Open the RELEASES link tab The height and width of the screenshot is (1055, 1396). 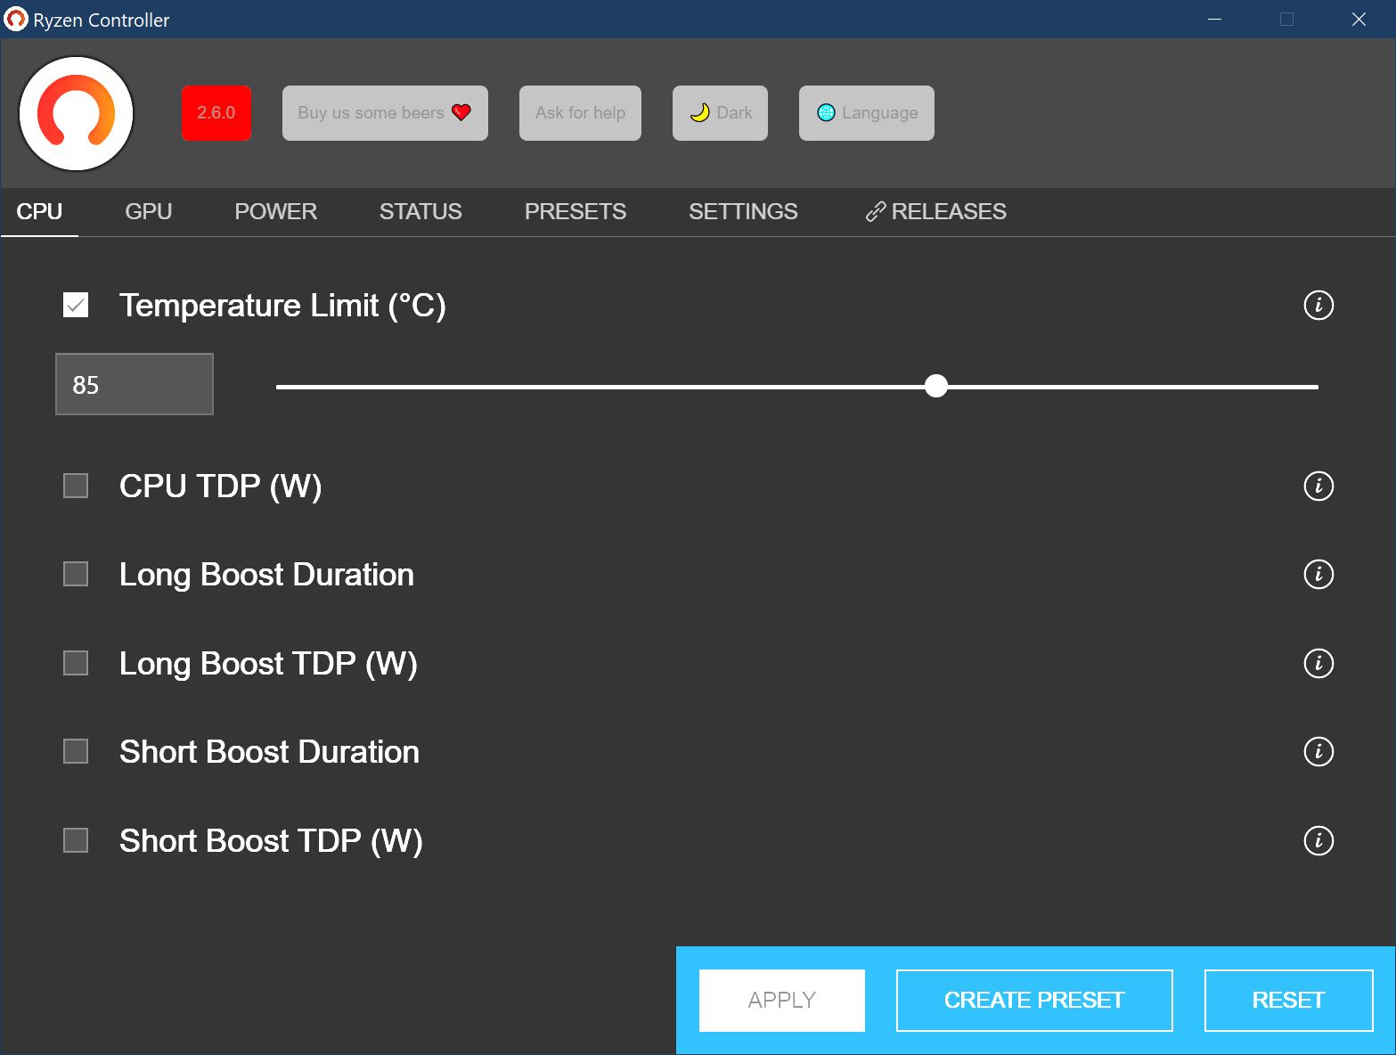(935, 212)
